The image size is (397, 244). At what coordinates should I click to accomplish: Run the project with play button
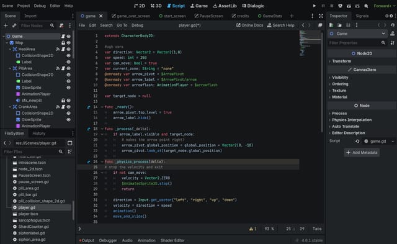pyautogui.click(x=314, y=6)
